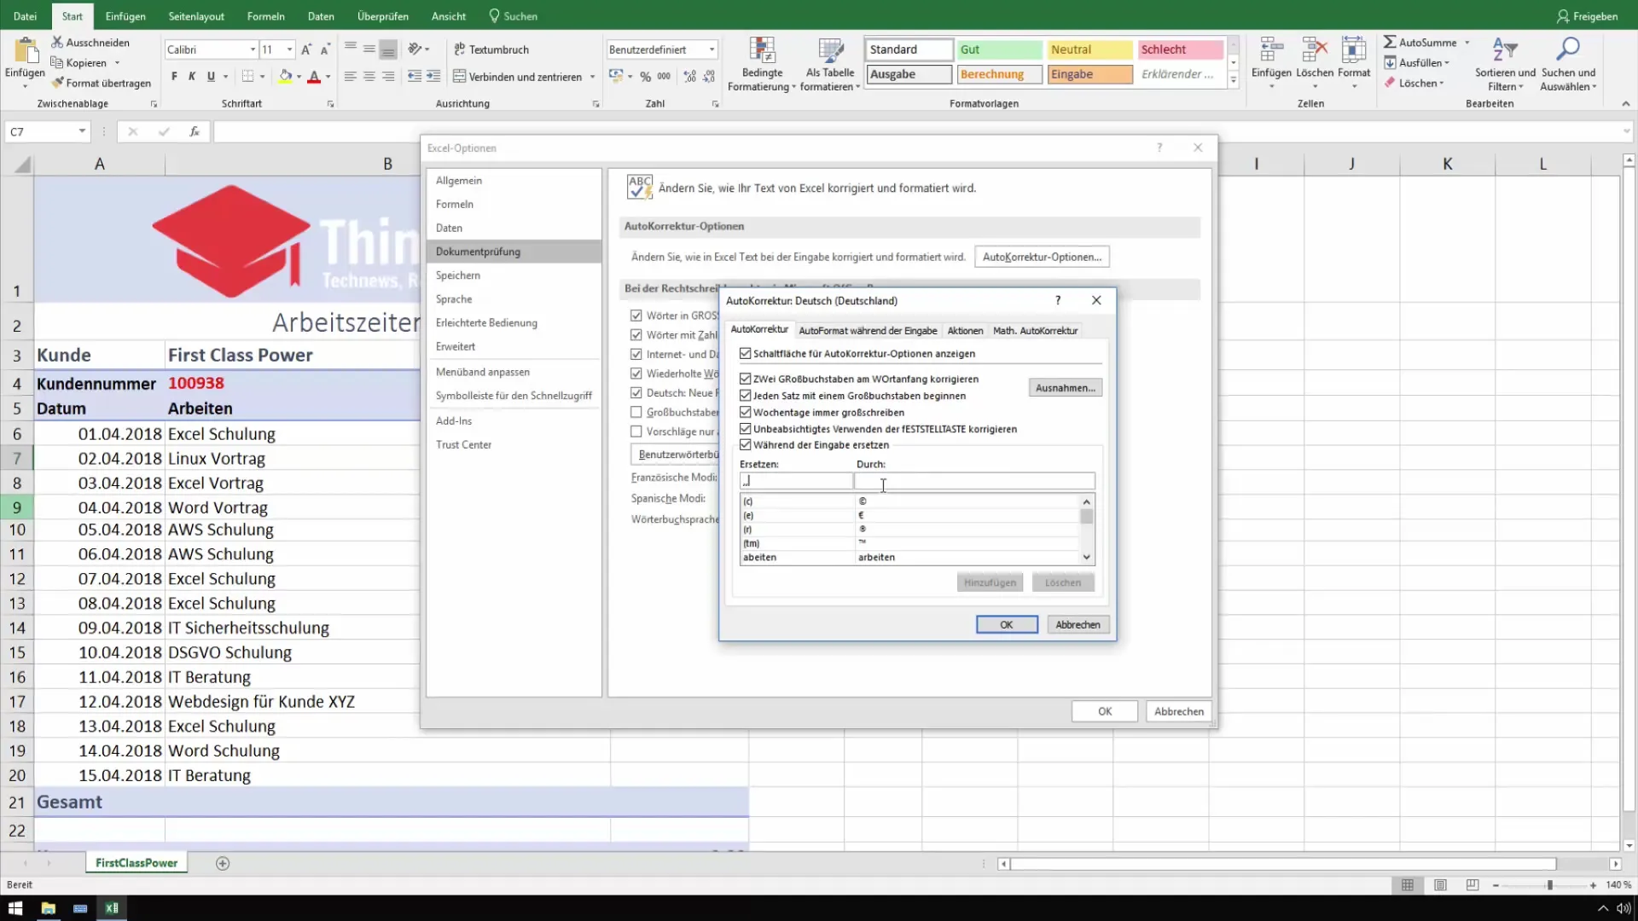Open Excel from the Windows taskbar
Viewport: 1638px width, 921px height.
(x=112, y=908)
